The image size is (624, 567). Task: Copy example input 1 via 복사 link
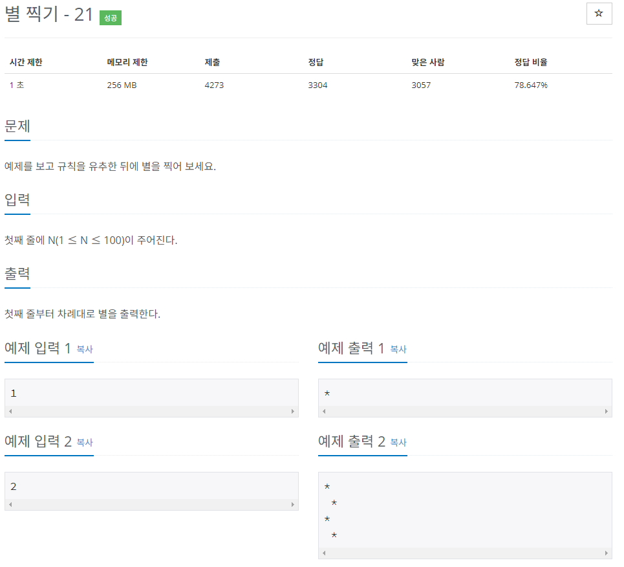pyautogui.click(x=85, y=350)
